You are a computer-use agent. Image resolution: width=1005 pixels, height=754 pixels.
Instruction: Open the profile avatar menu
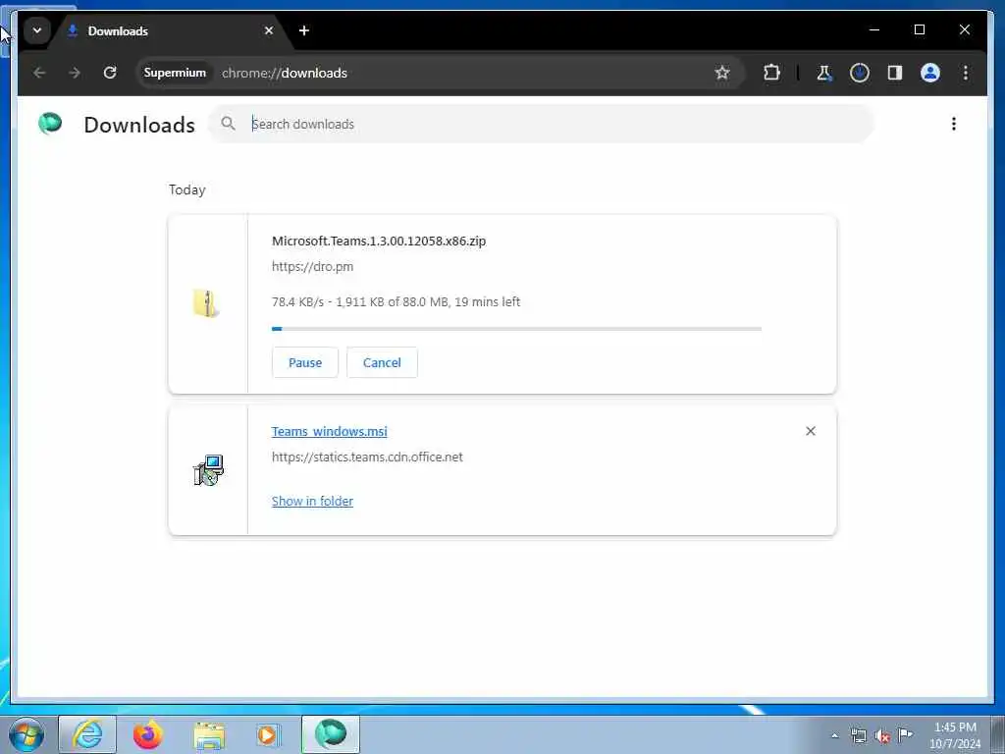pyautogui.click(x=930, y=73)
